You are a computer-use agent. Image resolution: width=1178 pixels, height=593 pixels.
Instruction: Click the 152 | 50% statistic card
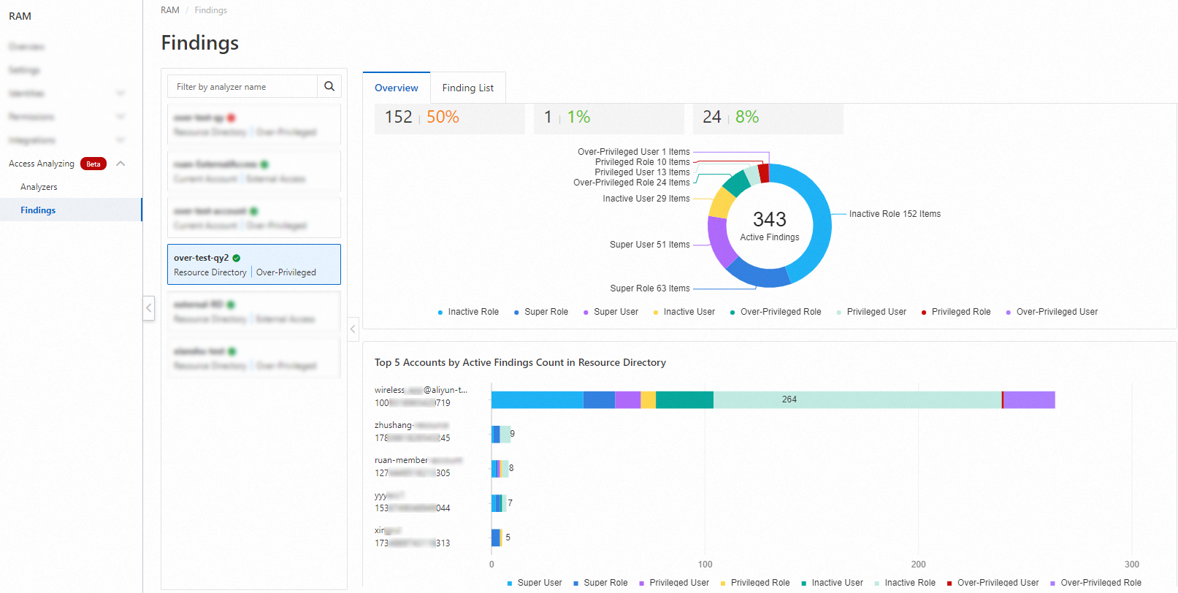(450, 118)
